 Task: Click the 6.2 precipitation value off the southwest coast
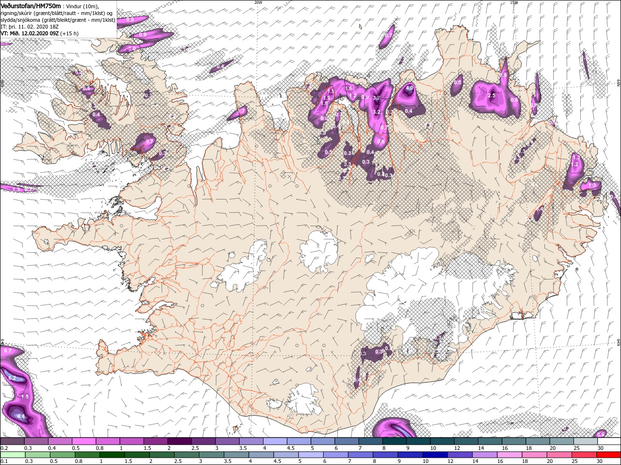pyautogui.click(x=13, y=378)
